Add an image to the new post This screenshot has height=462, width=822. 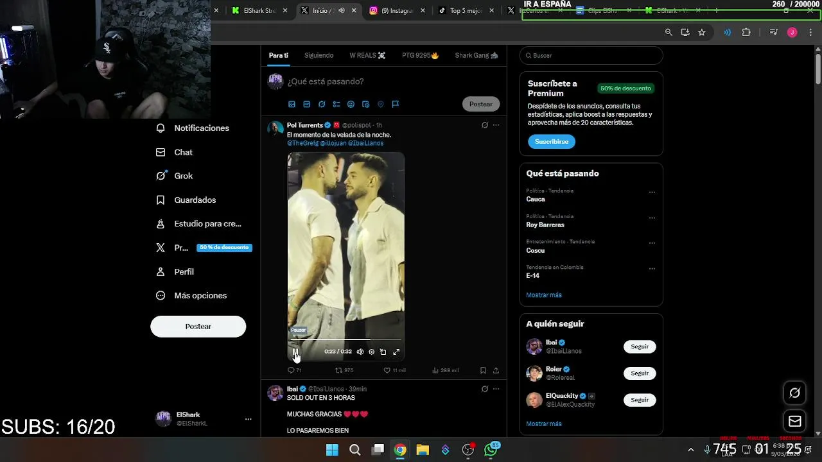pyautogui.click(x=292, y=104)
